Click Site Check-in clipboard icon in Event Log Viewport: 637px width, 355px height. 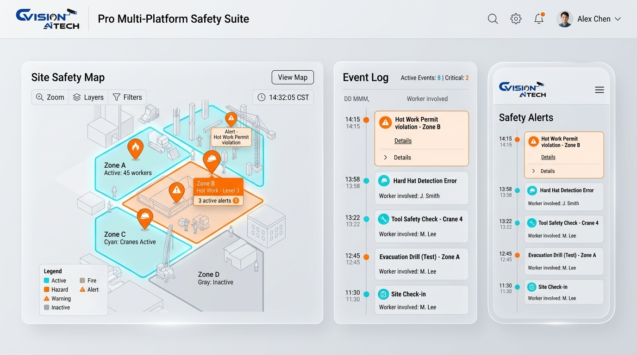pyautogui.click(x=383, y=294)
